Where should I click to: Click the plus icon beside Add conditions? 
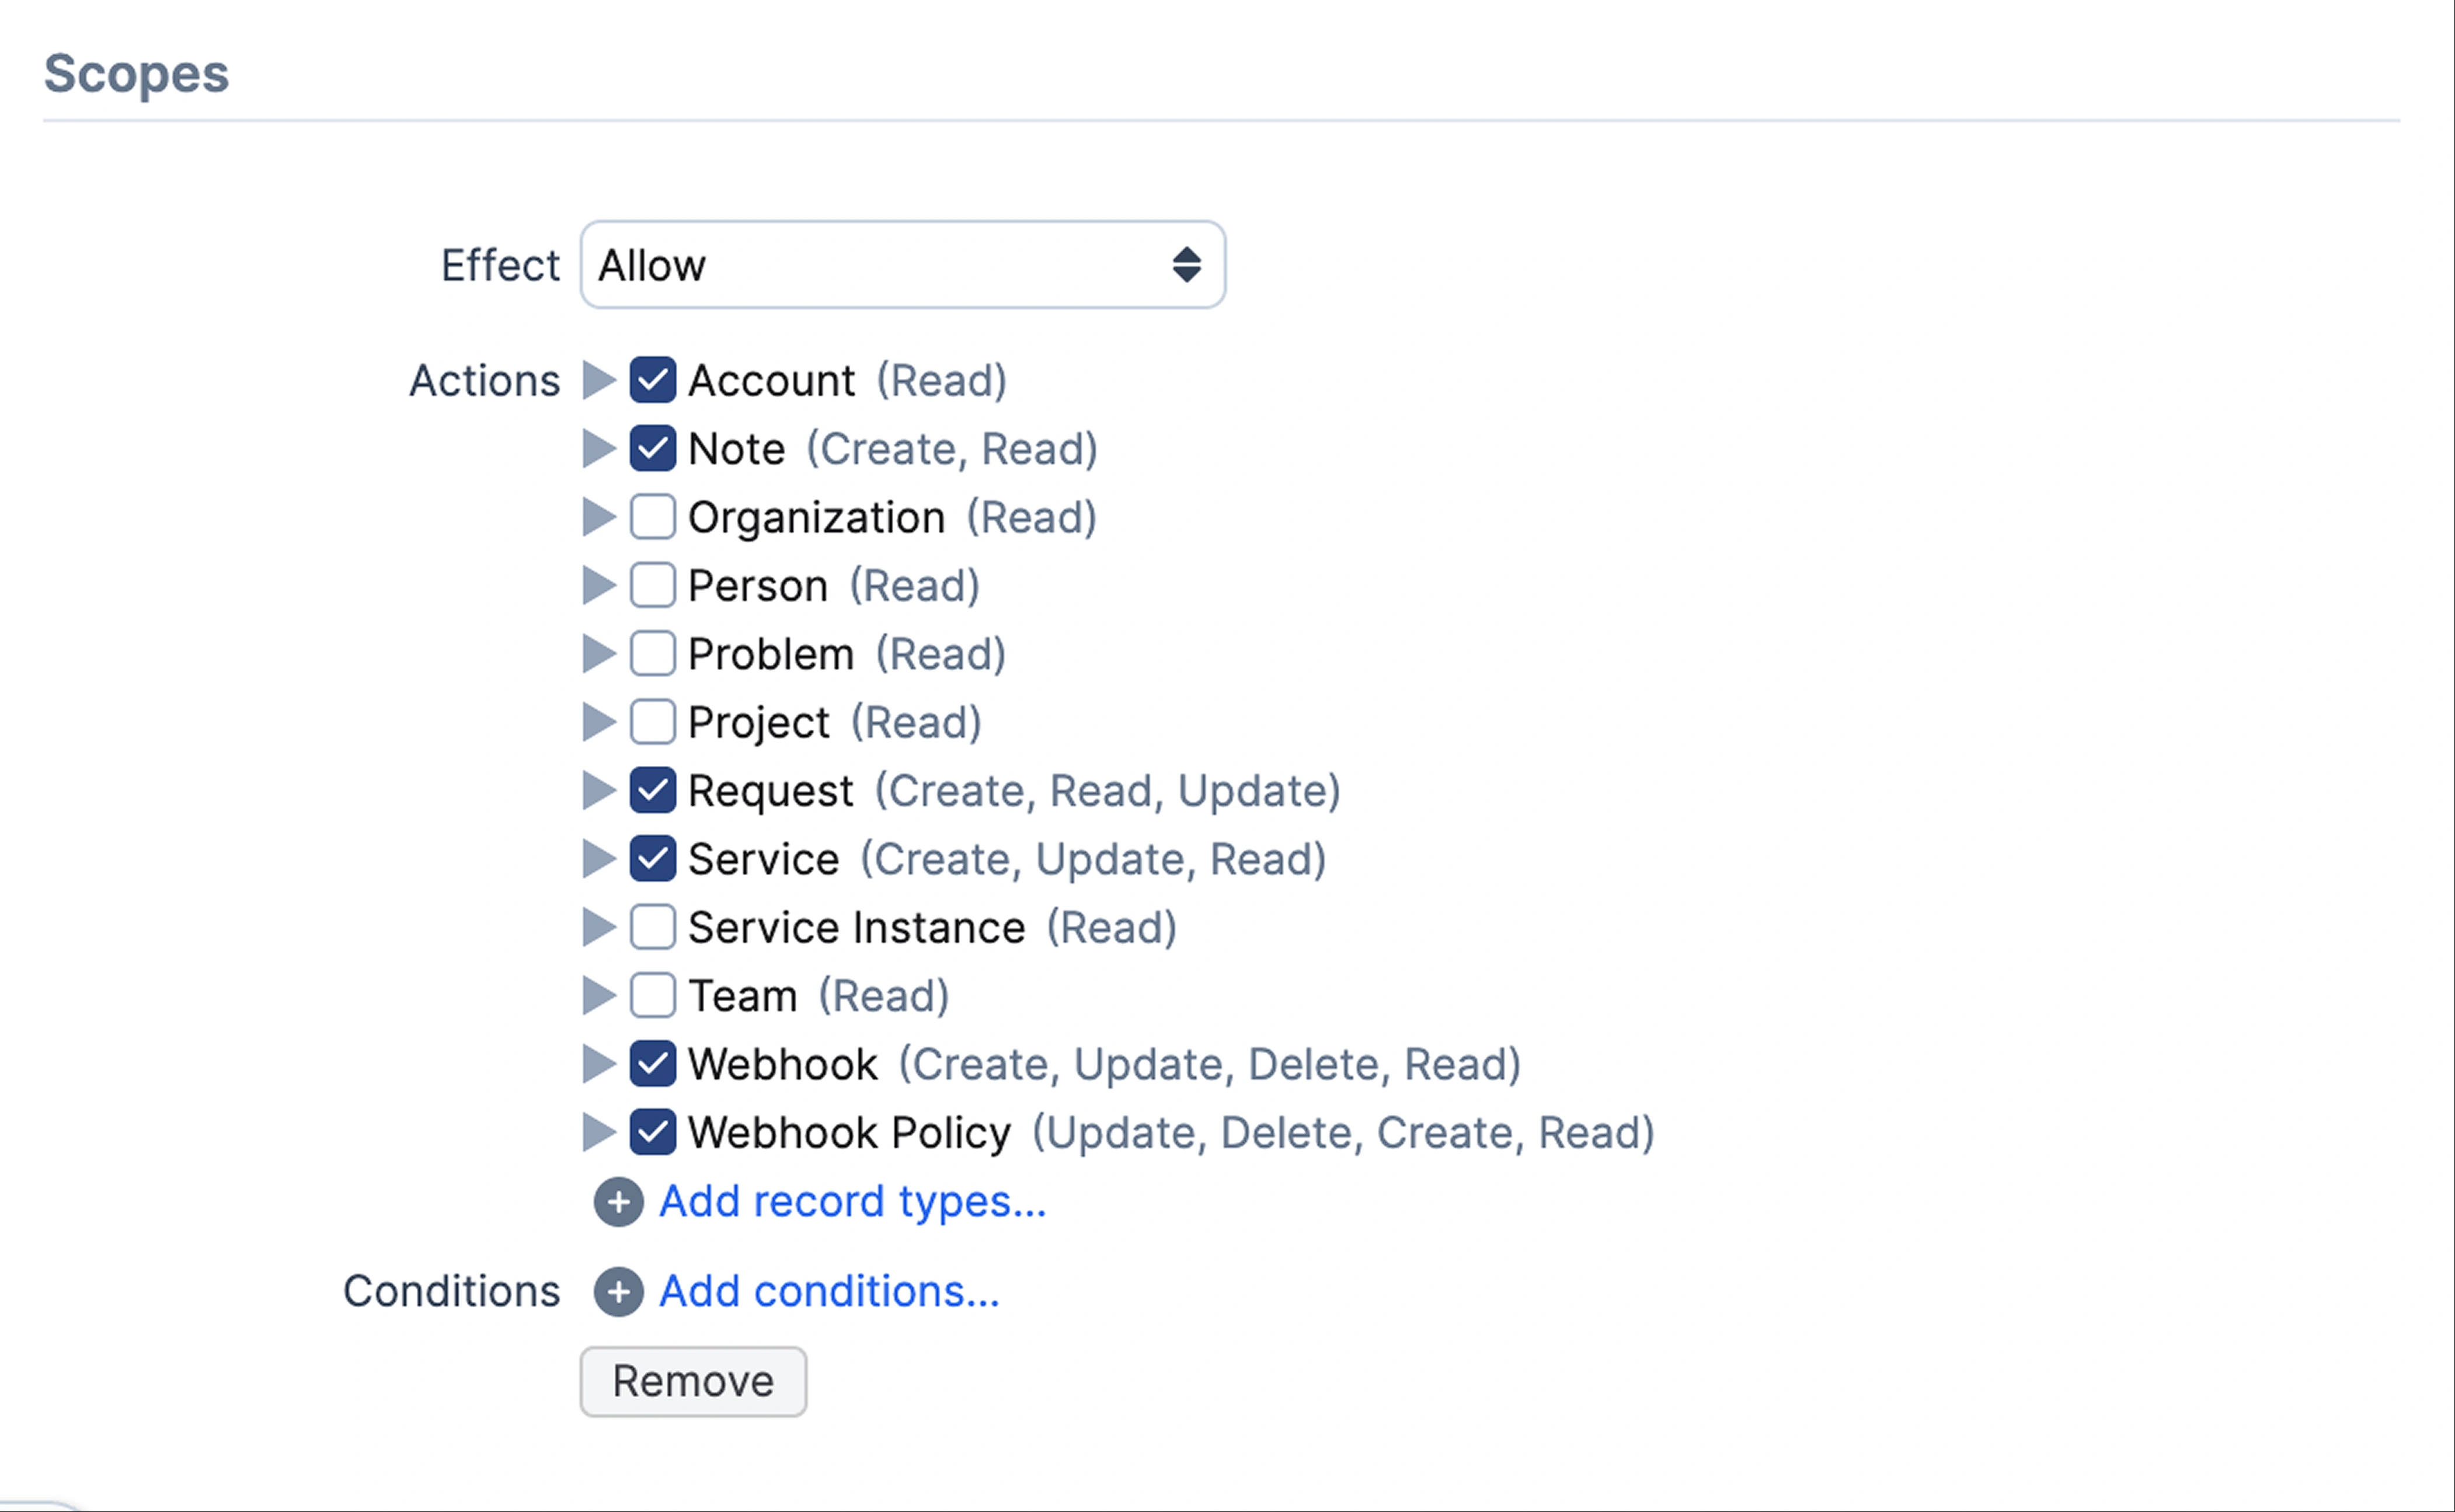[618, 1291]
